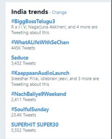View the Seduce trending topic
The width and height of the screenshot is (112, 139).
tap(20, 58)
